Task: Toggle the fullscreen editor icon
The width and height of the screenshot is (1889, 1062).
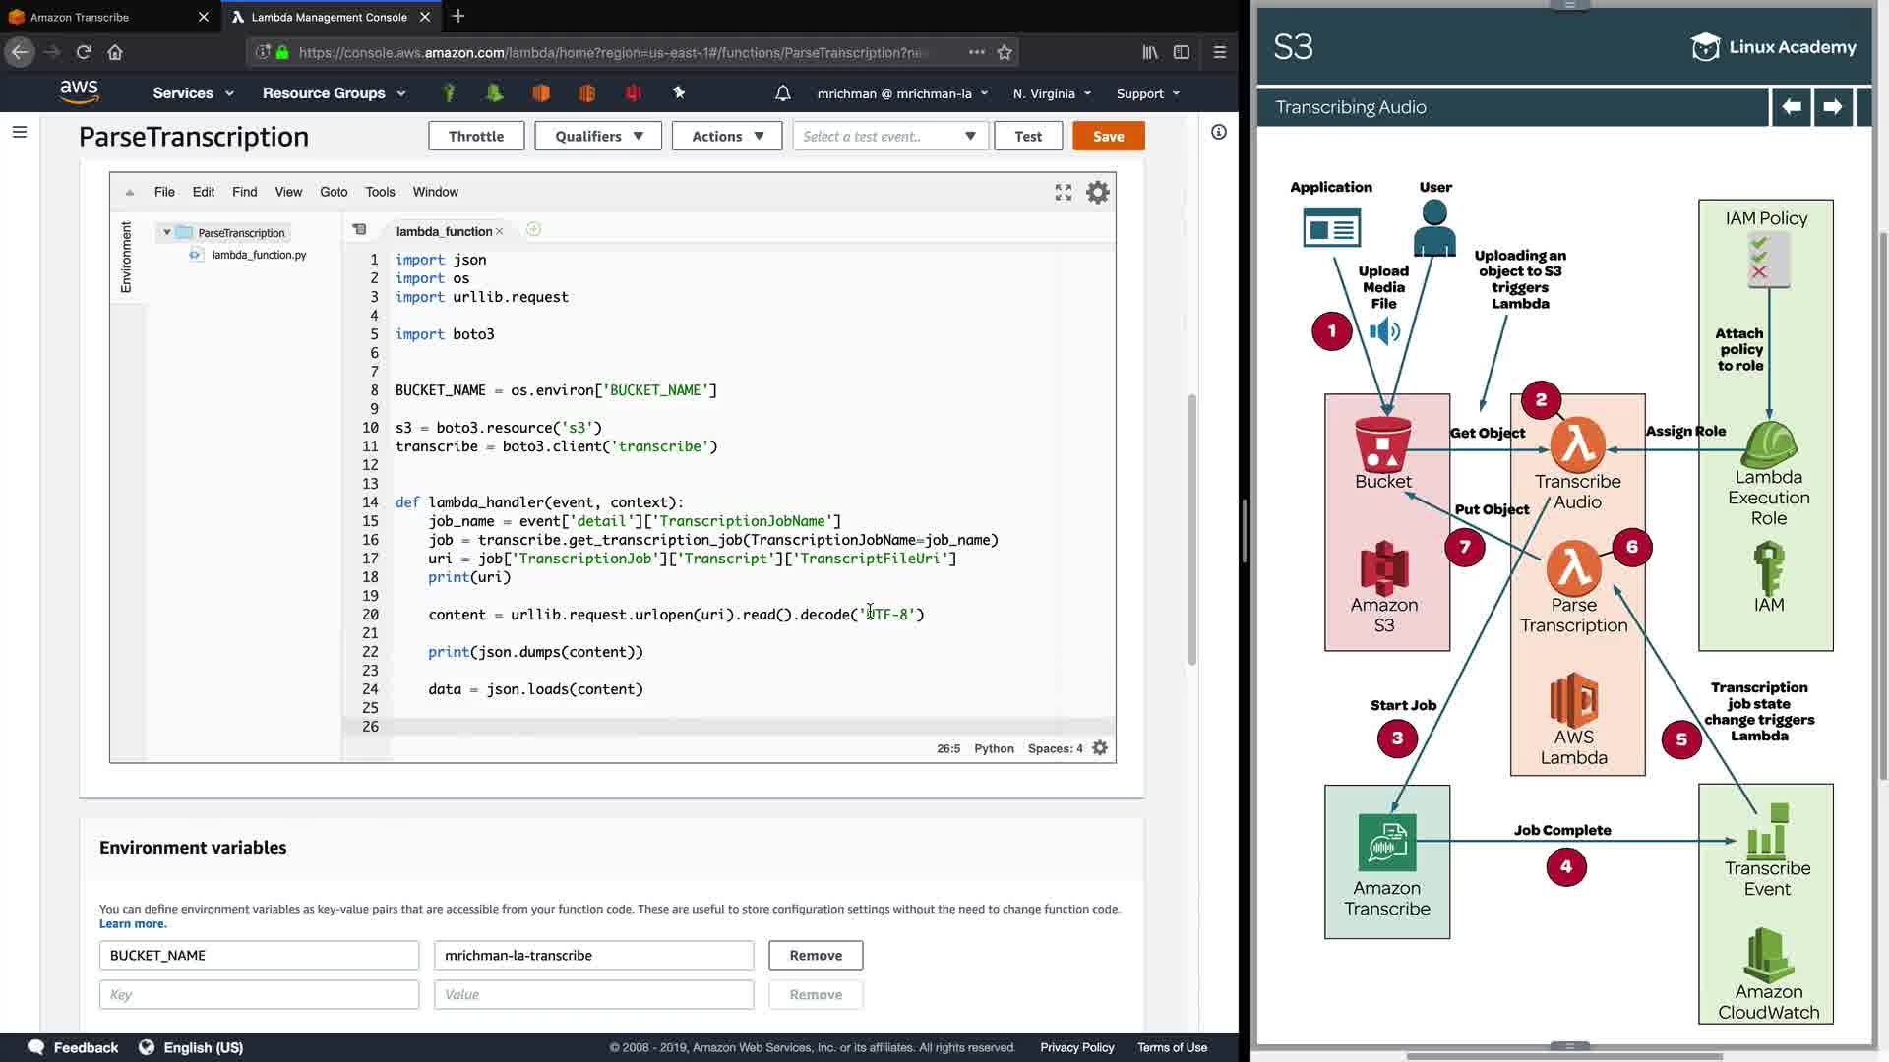Action: (x=1063, y=193)
